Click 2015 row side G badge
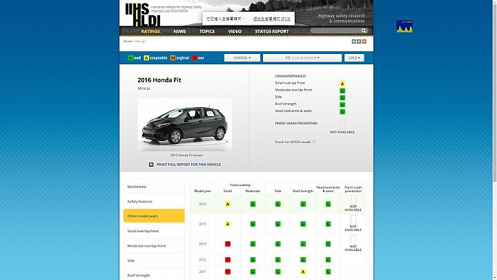Image resolution: width=497 pixels, height=280 pixels. [x=277, y=224]
